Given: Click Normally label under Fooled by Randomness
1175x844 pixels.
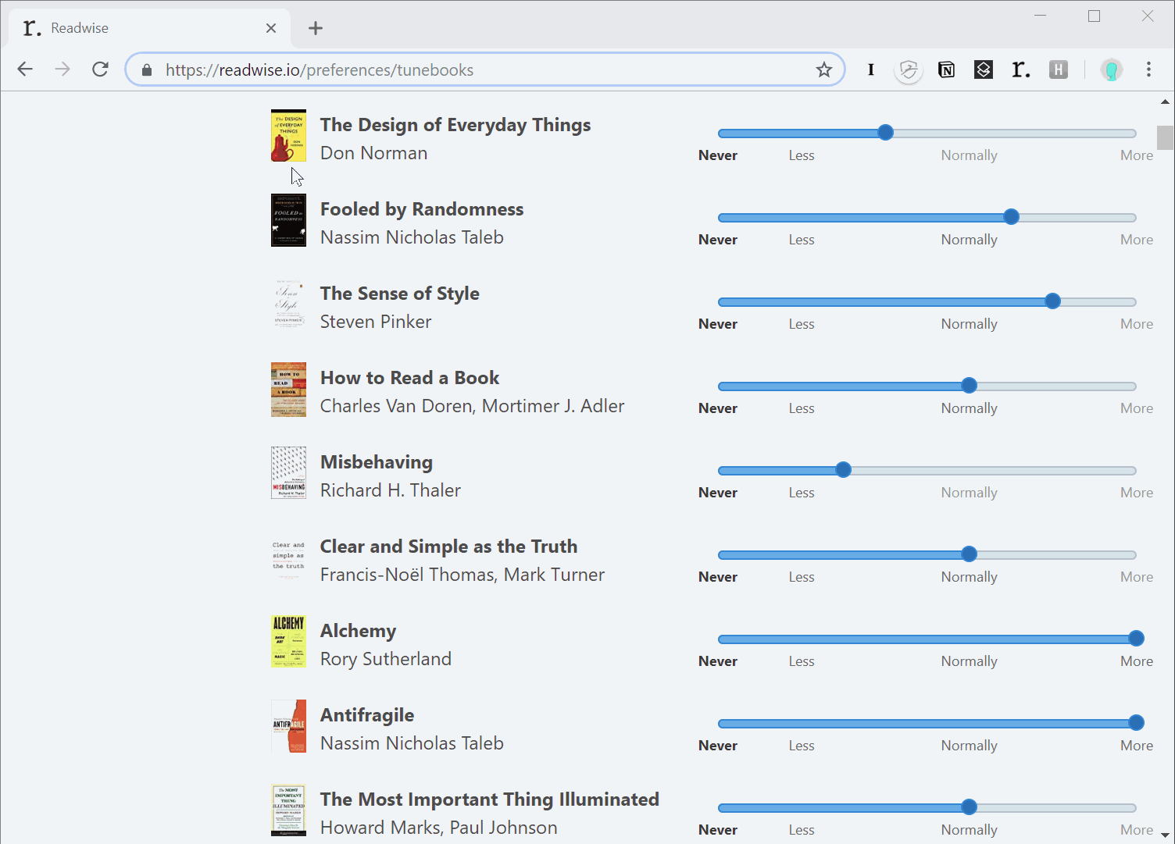Looking at the screenshot, I should (969, 240).
